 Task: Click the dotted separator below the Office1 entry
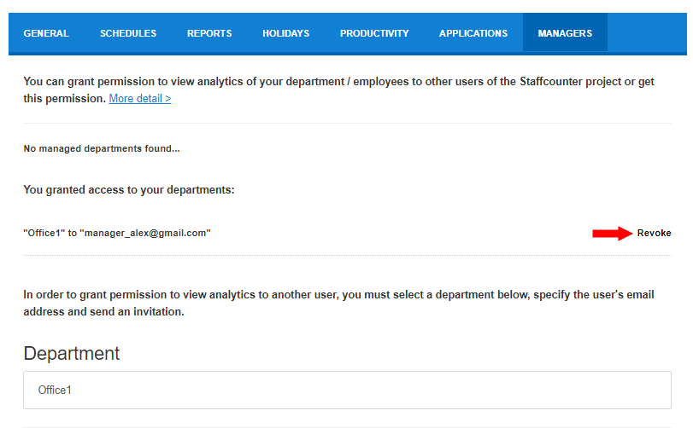pos(348,255)
